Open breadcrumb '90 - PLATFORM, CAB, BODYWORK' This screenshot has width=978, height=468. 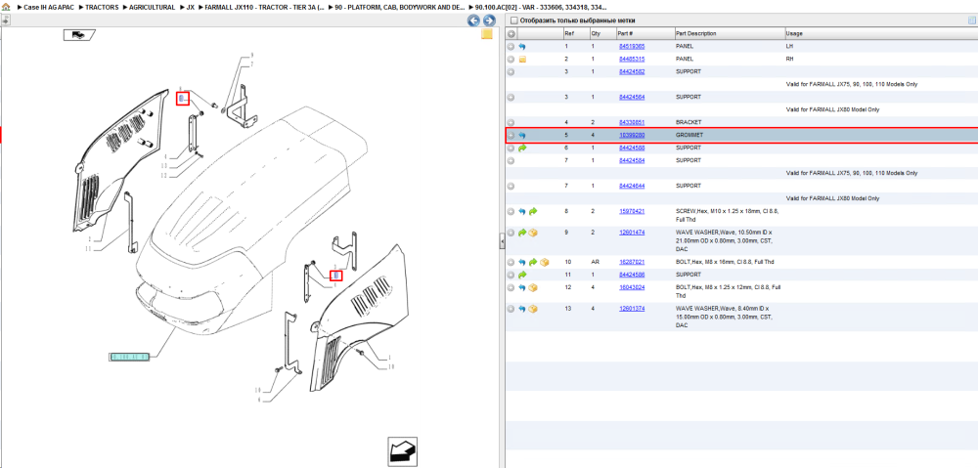point(400,7)
